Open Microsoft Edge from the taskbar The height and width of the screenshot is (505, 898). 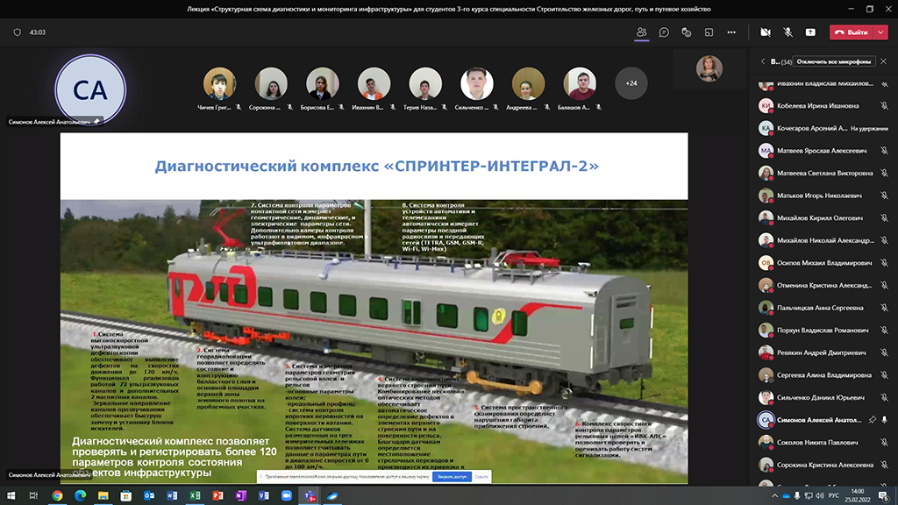pyautogui.click(x=80, y=496)
